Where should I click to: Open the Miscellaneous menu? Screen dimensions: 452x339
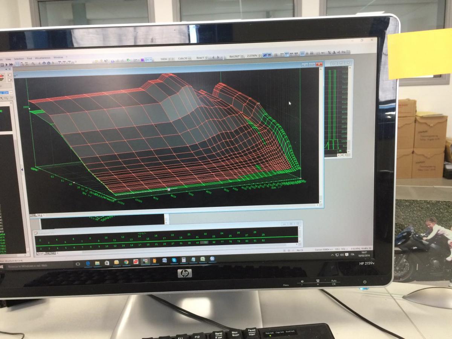pyautogui.click(x=43, y=58)
